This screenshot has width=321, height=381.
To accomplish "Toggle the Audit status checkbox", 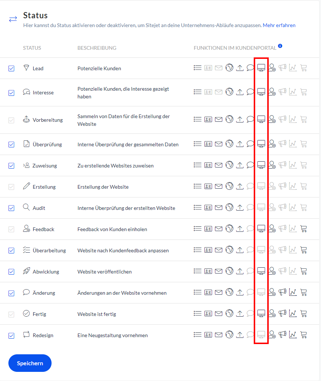I will tap(11, 208).
